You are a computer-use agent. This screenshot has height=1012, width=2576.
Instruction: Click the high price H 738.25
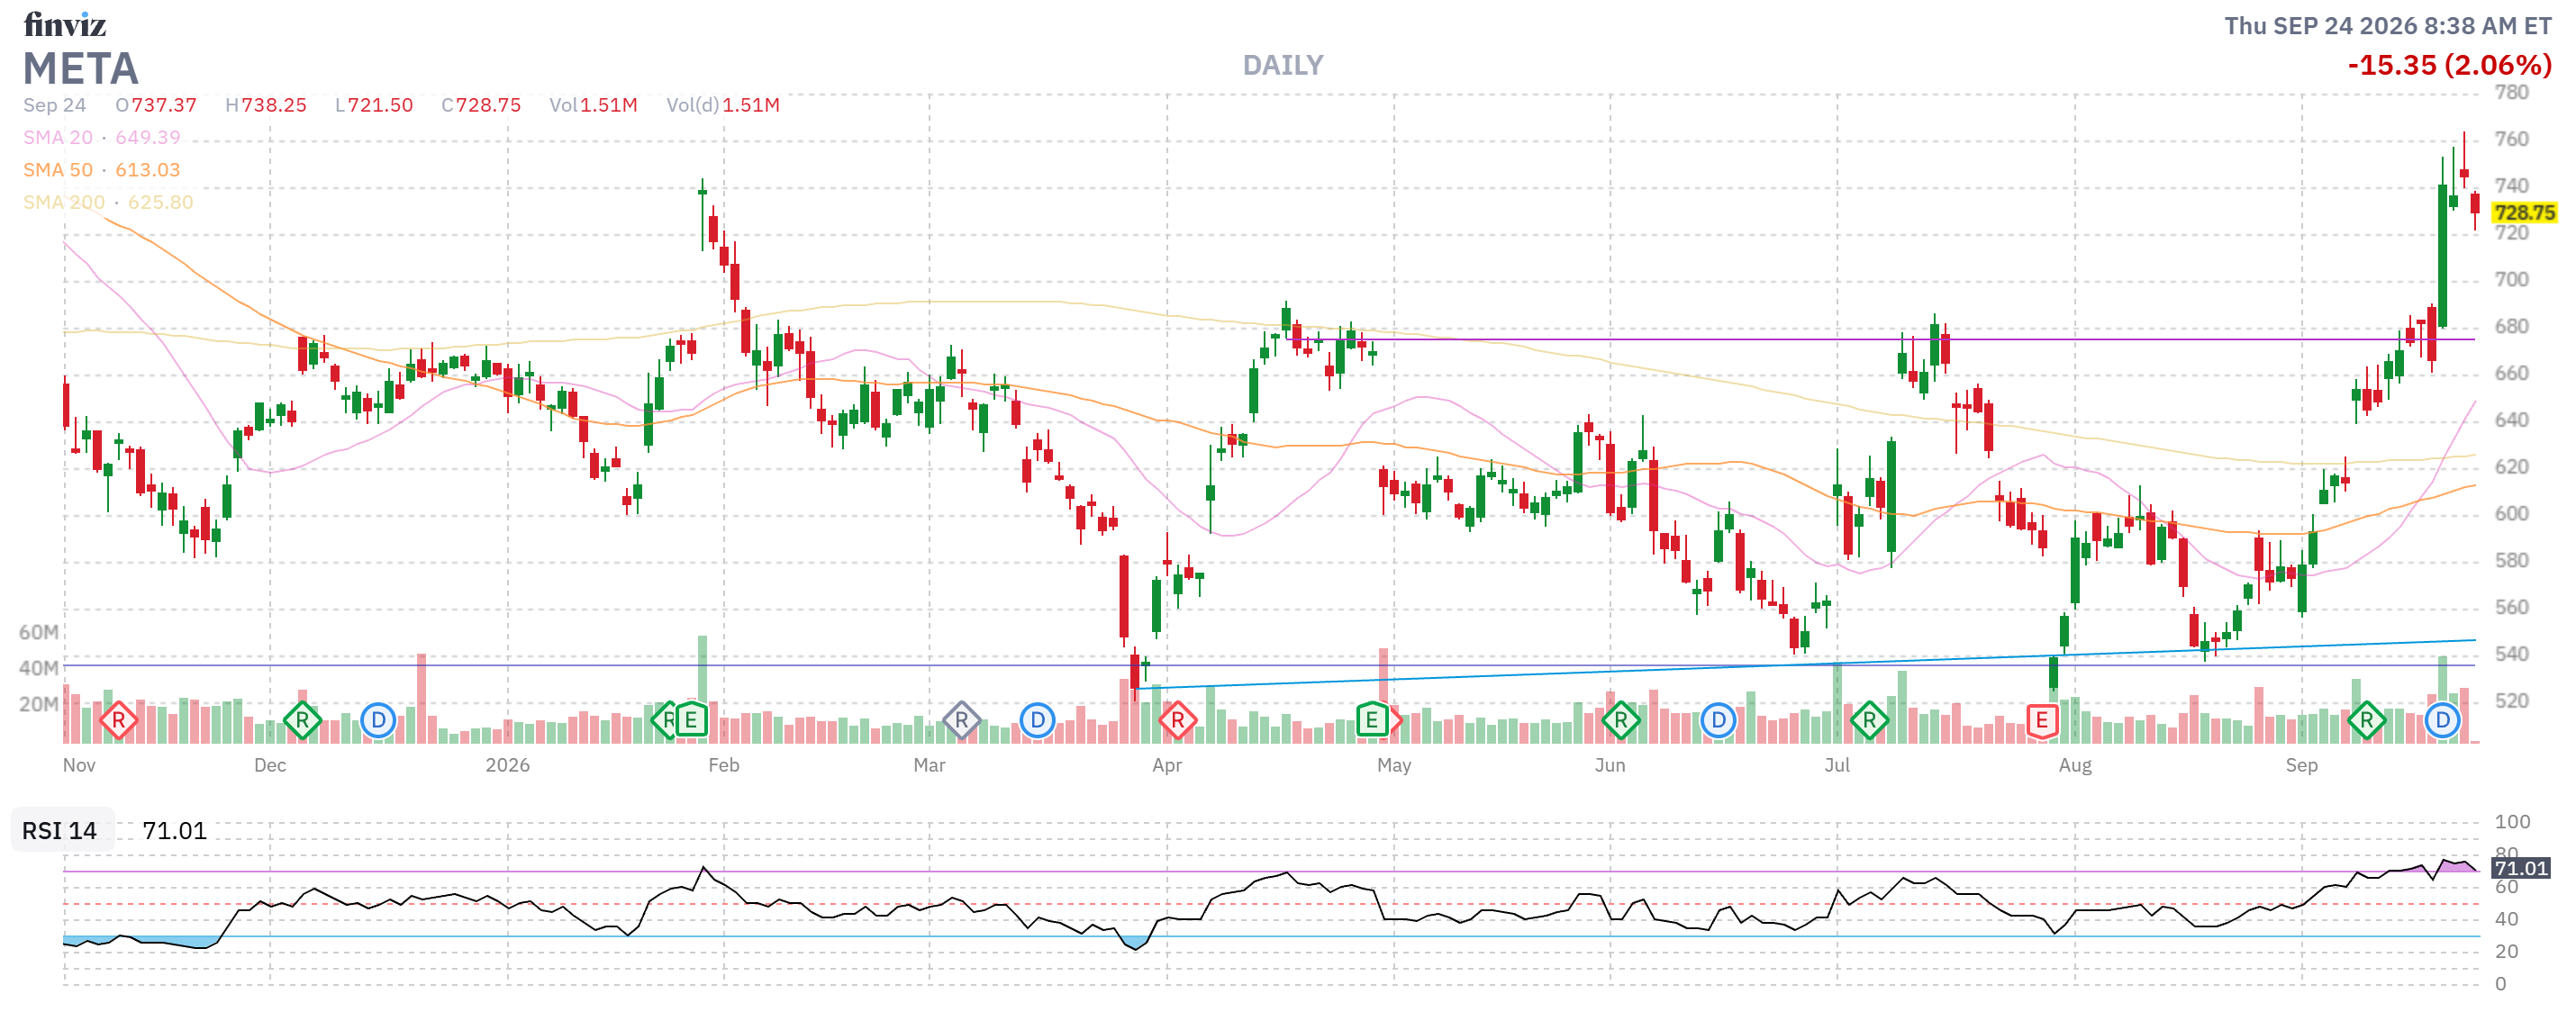266,105
